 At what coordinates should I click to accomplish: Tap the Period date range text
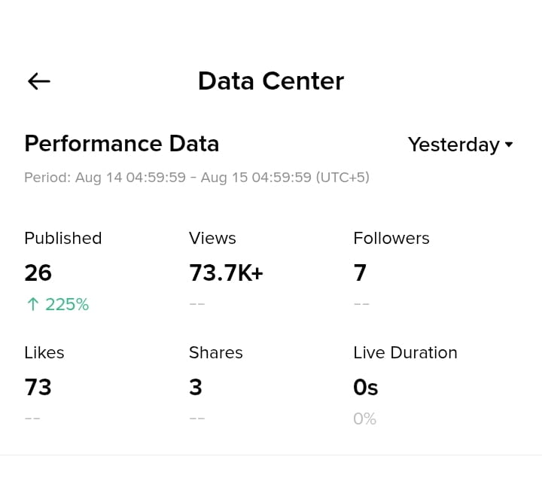[x=196, y=178]
